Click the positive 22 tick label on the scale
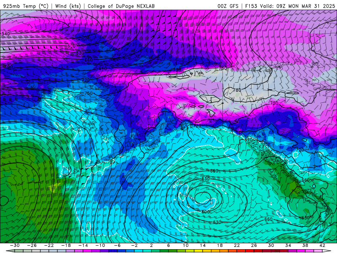Screen dimensions: 337x253 coord(237,245)
